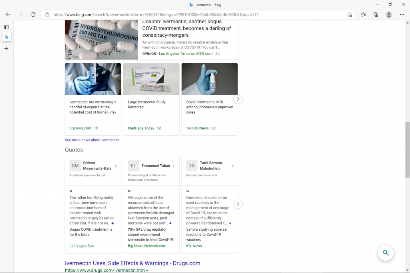Viewport: 410px width, 273px height.
Task: Visit IOL News source
Action: pos(194,246)
